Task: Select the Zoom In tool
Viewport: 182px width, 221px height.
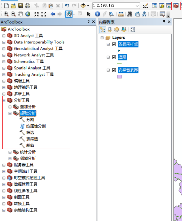Action: pyautogui.click(x=6, y=14)
